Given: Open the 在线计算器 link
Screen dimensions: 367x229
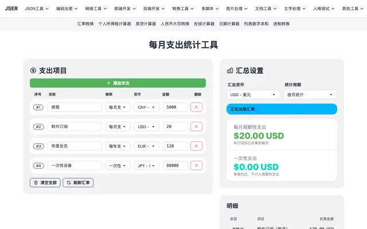Looking at the screenshot, I should (x=204, y=23).
